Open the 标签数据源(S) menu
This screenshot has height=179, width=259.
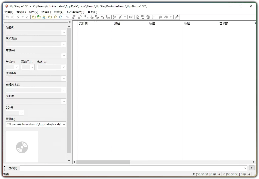click(x=75, y=12)
